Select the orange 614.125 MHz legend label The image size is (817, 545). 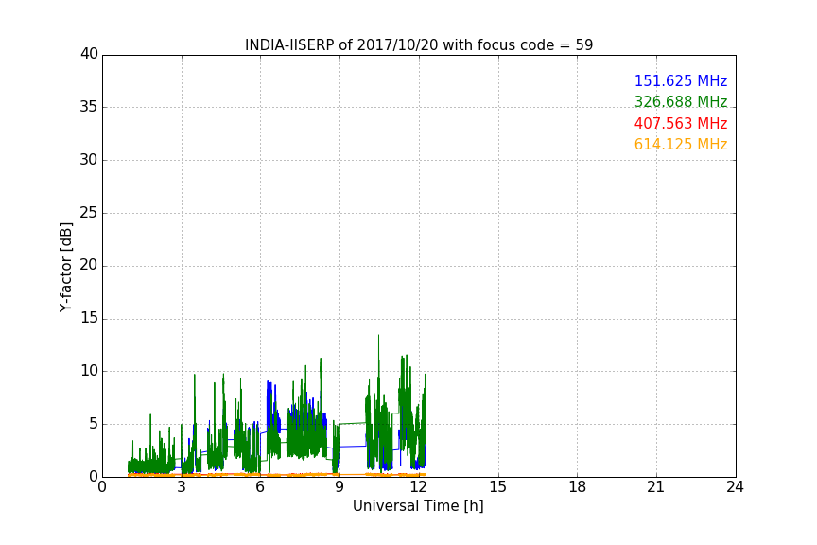[x=681, y=144]
